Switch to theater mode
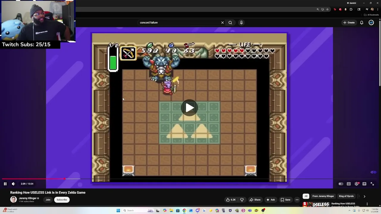The image size is (381, 214). coord(364,184)
